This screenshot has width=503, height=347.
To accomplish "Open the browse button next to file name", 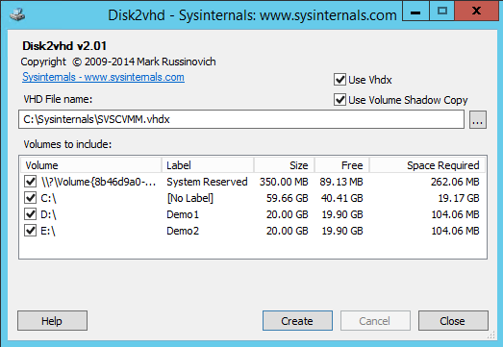I will click(478, 119).
